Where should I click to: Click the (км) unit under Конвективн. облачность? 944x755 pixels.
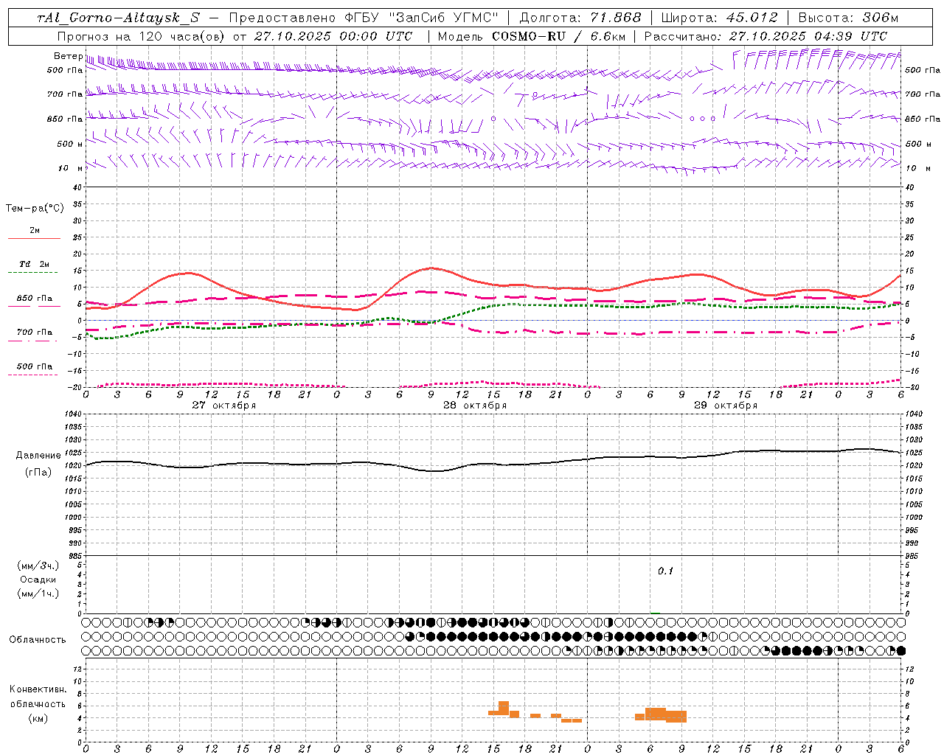[38, 718]
